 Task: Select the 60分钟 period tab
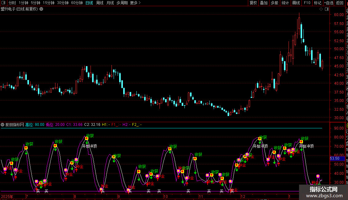[x=77, y=3]
